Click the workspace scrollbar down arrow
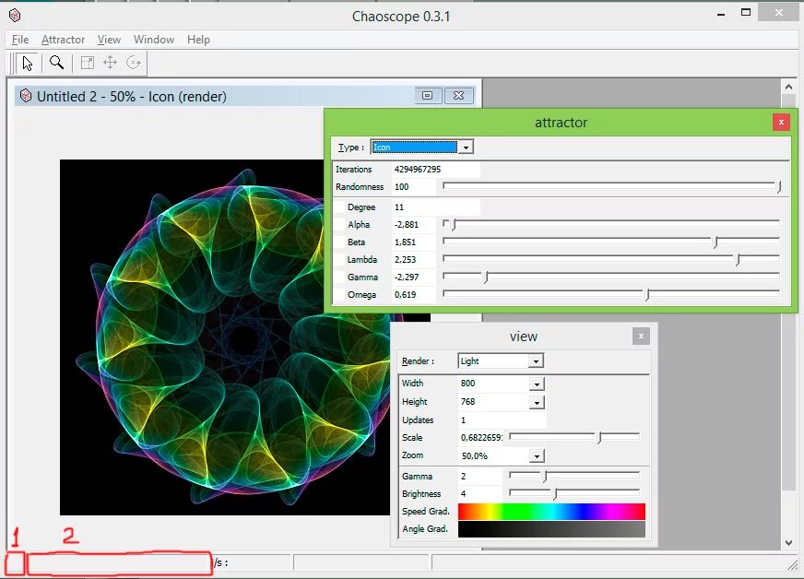The height and width of the screenshot is (579, 804). coord(788,543)
